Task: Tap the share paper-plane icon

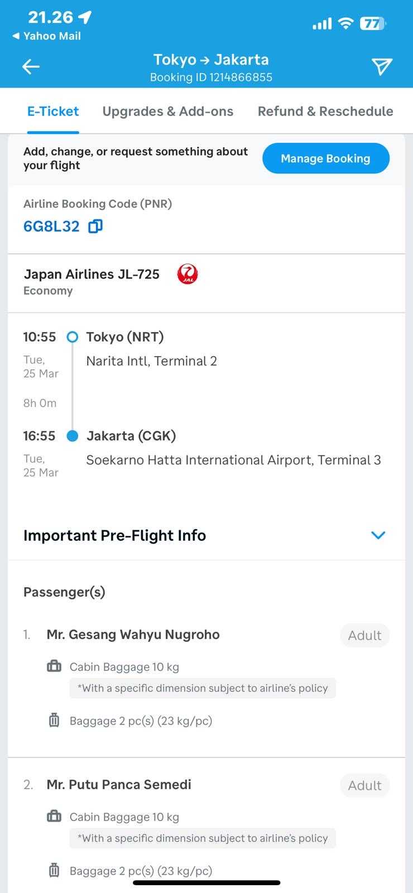Action: click(382, 67)
